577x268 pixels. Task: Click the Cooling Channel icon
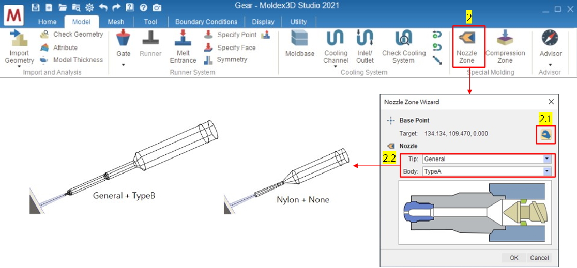[x=335, y=38]
